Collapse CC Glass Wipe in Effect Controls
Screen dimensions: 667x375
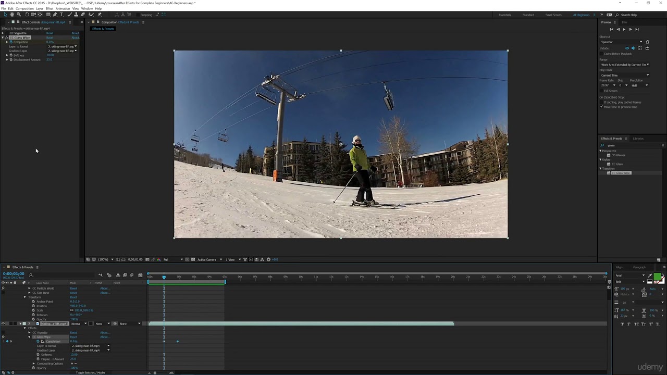click(x=3, y=37)
